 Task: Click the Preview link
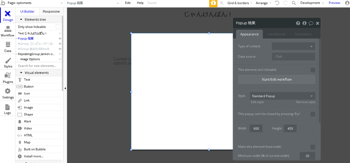click(334, 3)
